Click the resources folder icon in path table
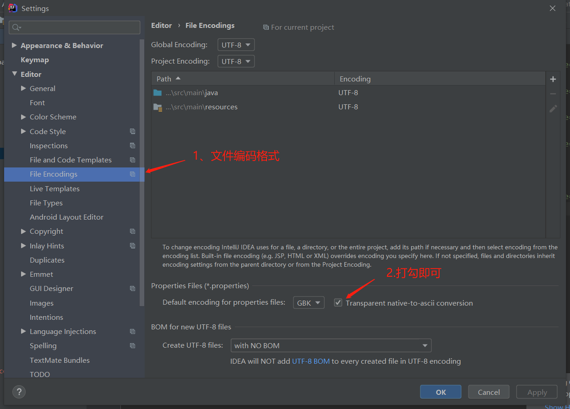 pyautogui.click(x=157, y=107)
